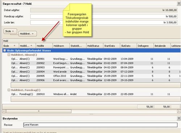Click the Andet statistik cell
Image resolution: width=181 pixels, height=133 pixels.
pos(73,94)
